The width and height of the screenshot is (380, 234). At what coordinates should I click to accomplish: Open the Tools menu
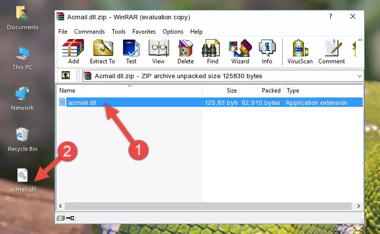pos(119,32)
